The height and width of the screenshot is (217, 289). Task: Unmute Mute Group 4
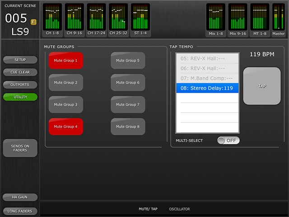(x=66, y=127)
